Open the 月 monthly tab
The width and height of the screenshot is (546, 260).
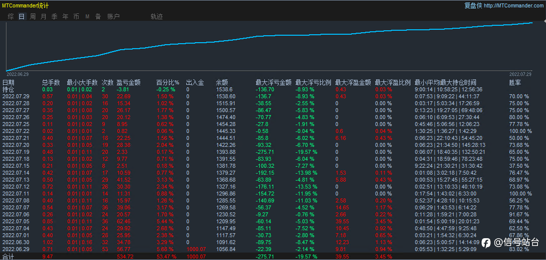click(44, 16)
